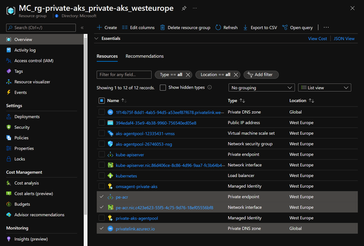Image resolution: width=364 pixels, height=246 pixels.
Task: Click the scale set icon for aks-agentpool vmss
Action: tap(110, 133)
